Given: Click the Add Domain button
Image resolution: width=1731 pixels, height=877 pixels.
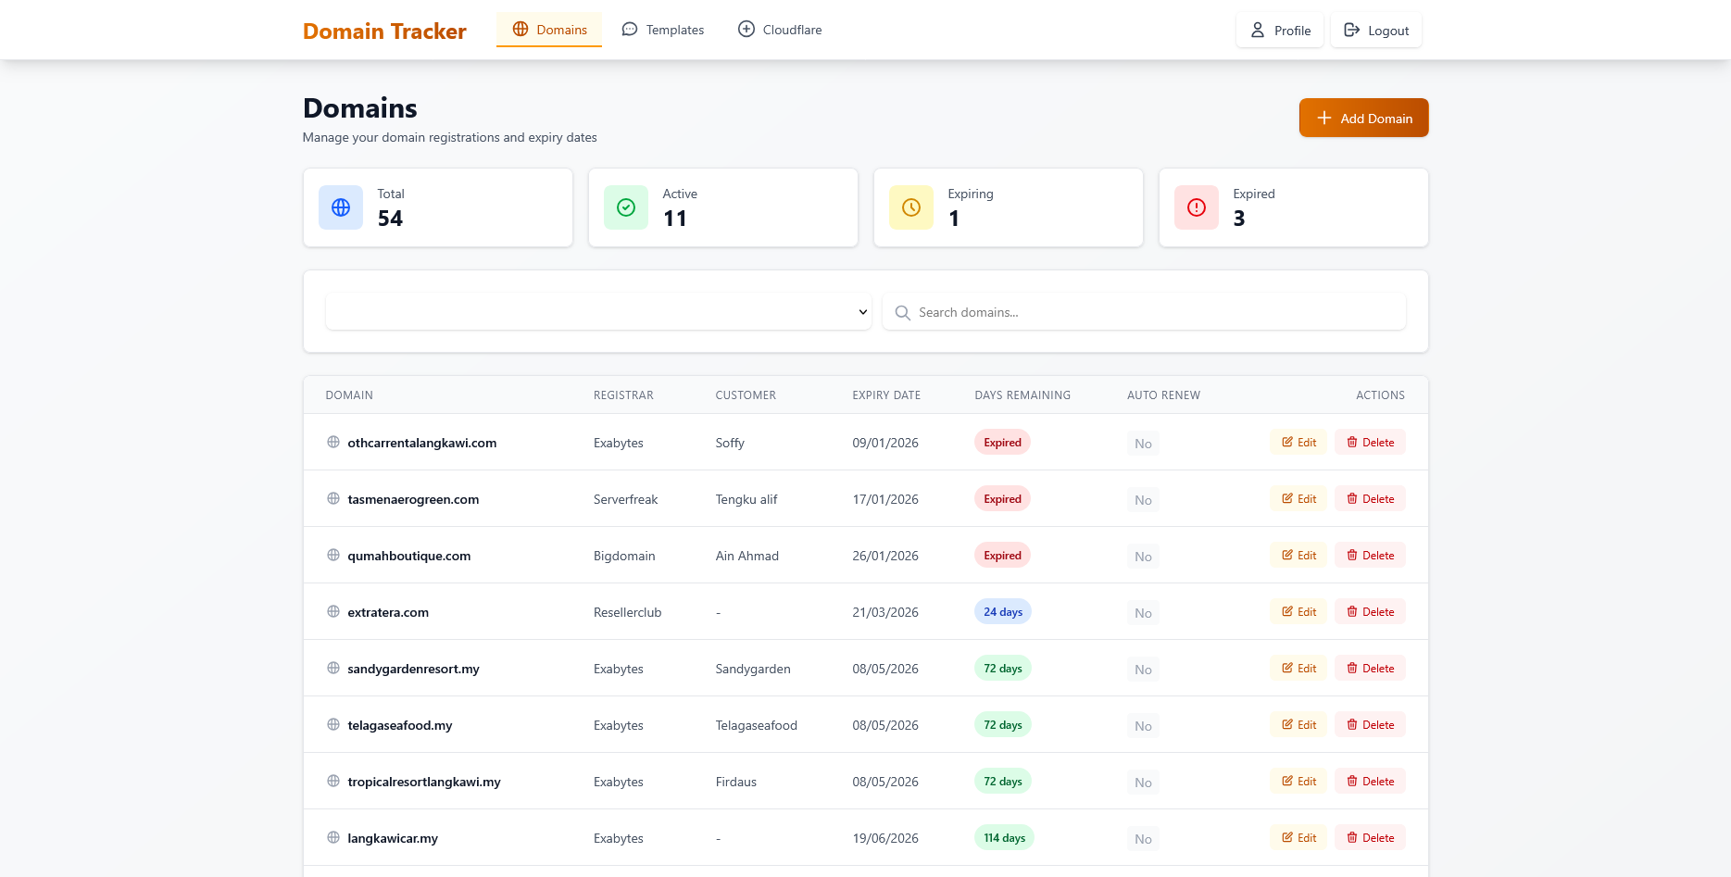Looking at the screenshot, I should point(1363,118).
